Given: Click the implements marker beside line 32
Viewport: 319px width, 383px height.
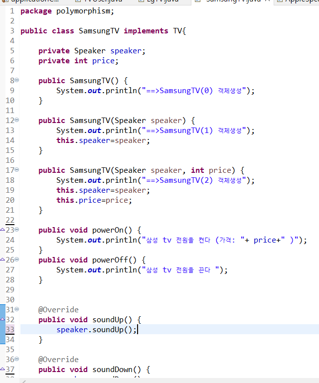Looking at the screenshot, I should [2, 319].
